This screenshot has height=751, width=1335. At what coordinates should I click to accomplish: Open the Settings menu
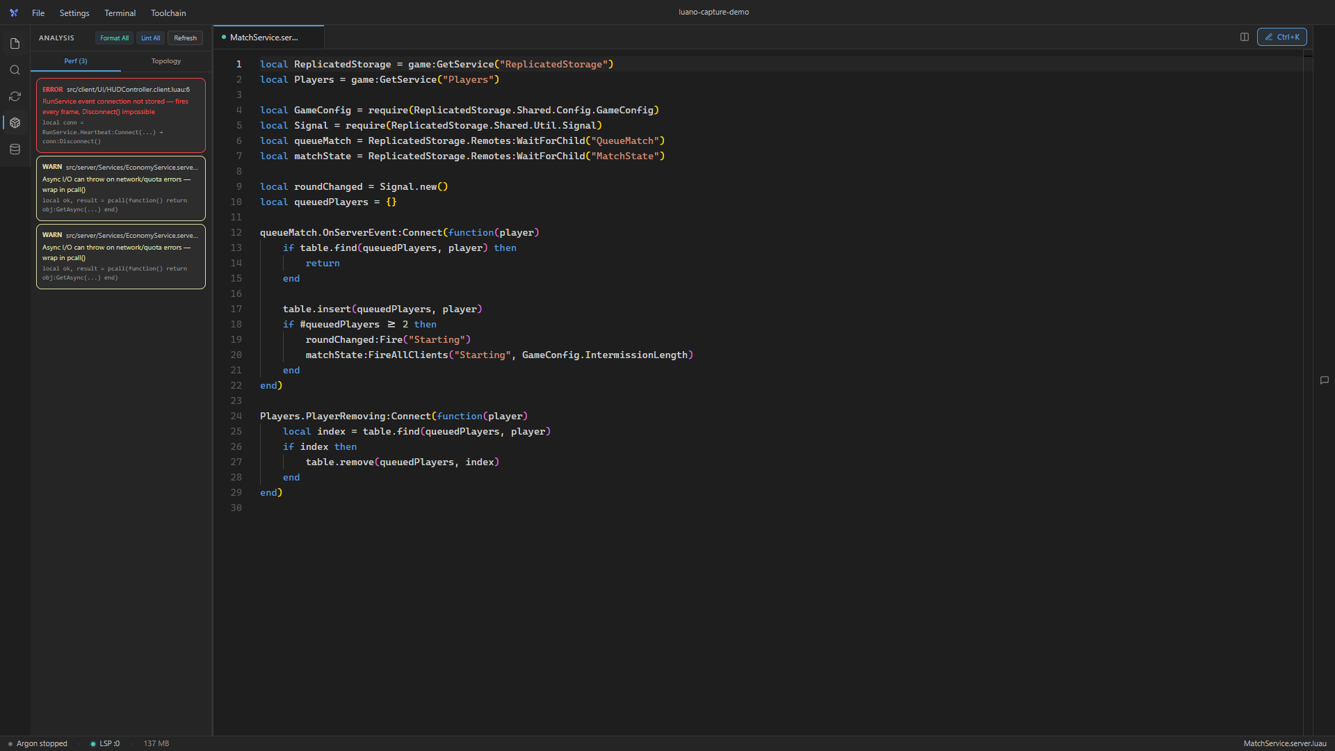(x=74, y=13)
